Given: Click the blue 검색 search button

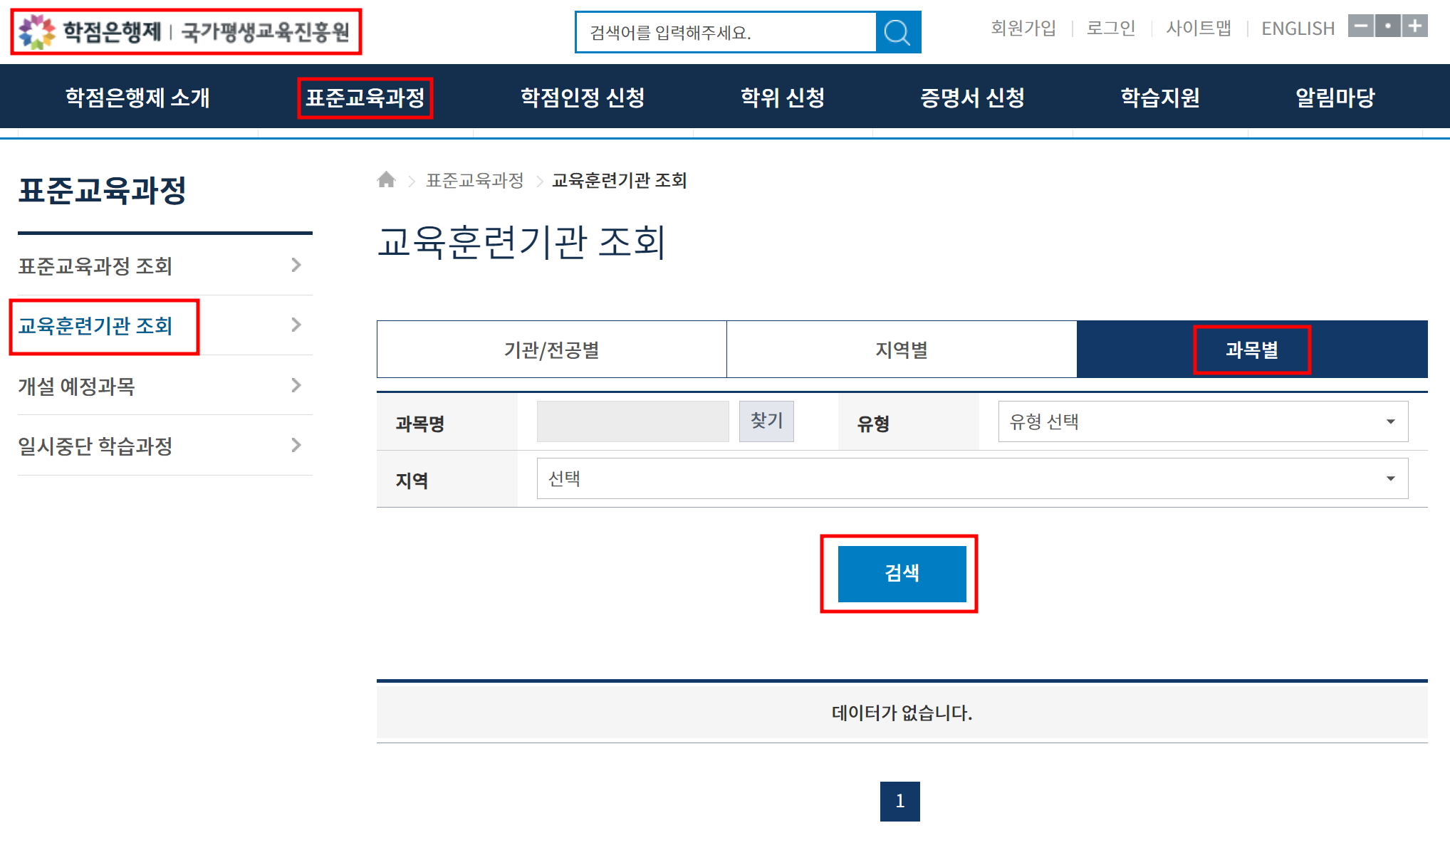Looking at the screenshot, I should point(902,573).
